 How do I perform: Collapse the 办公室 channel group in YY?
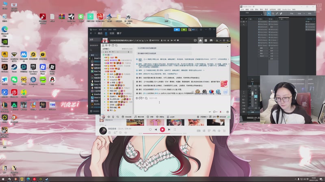click(104, 55)
